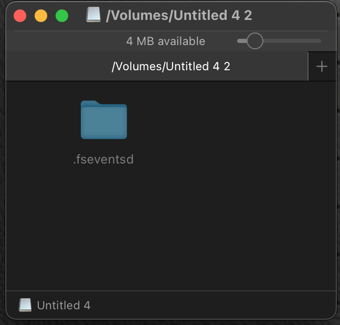Select the .fseventsd folder icon
340x325 pixels.
click(104, 120)
